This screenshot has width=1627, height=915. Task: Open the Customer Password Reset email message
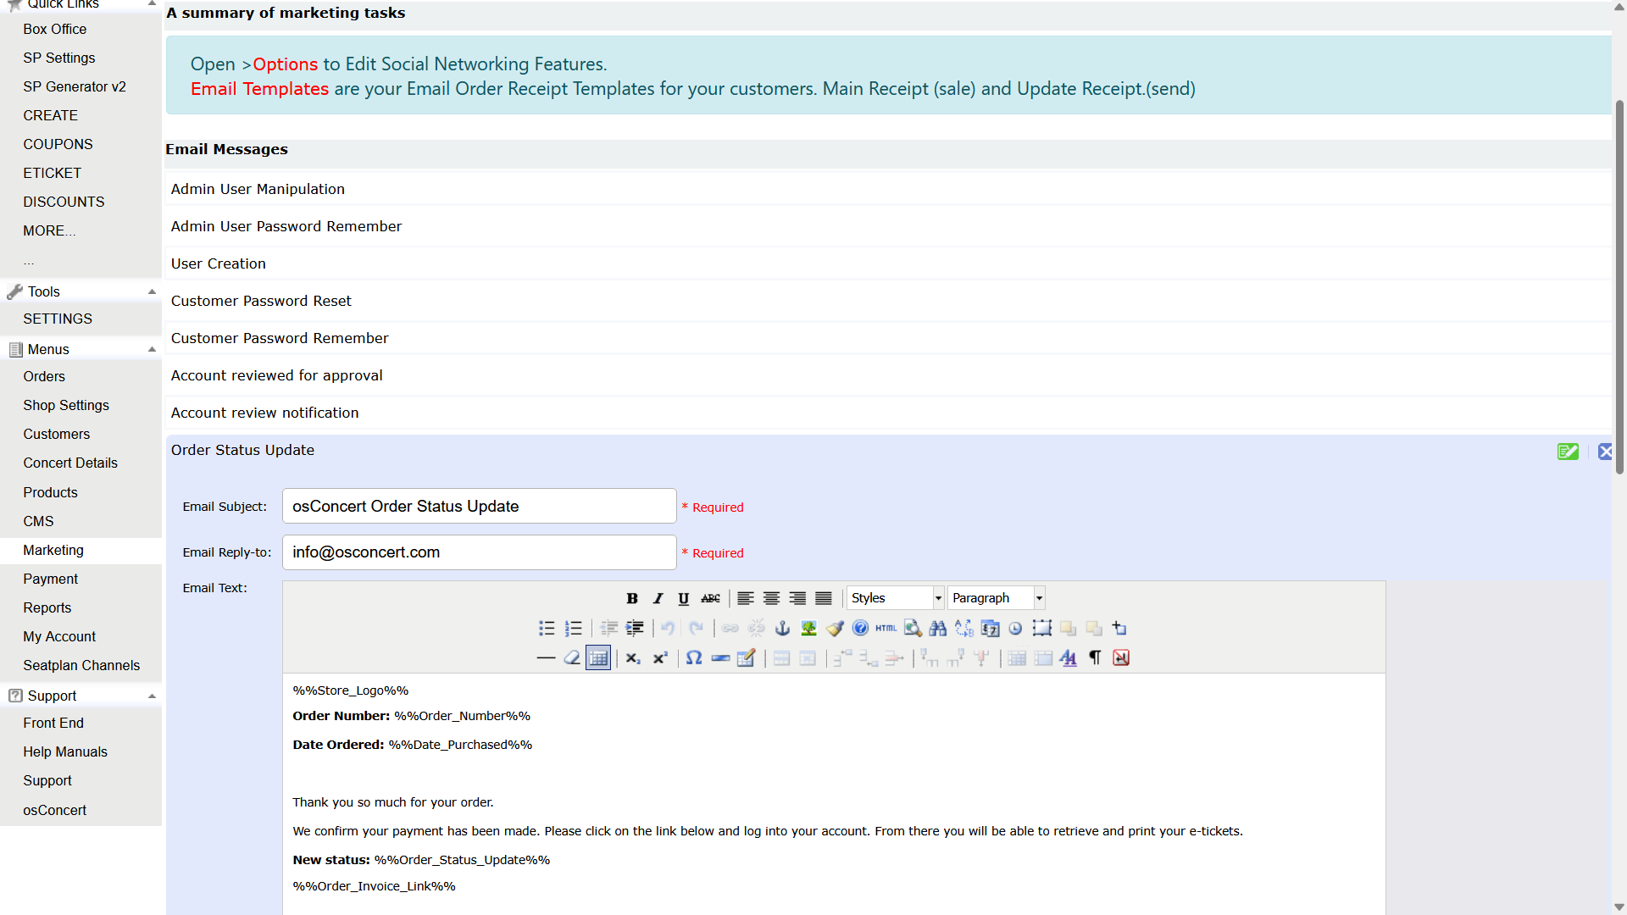point(261,301)
